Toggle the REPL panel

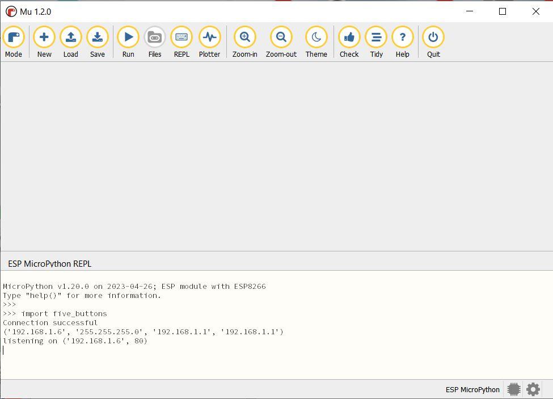click(181, 42)
